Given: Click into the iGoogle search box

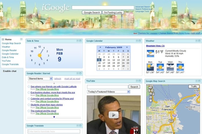Looking at the screenshot, I should pos(103,8).
